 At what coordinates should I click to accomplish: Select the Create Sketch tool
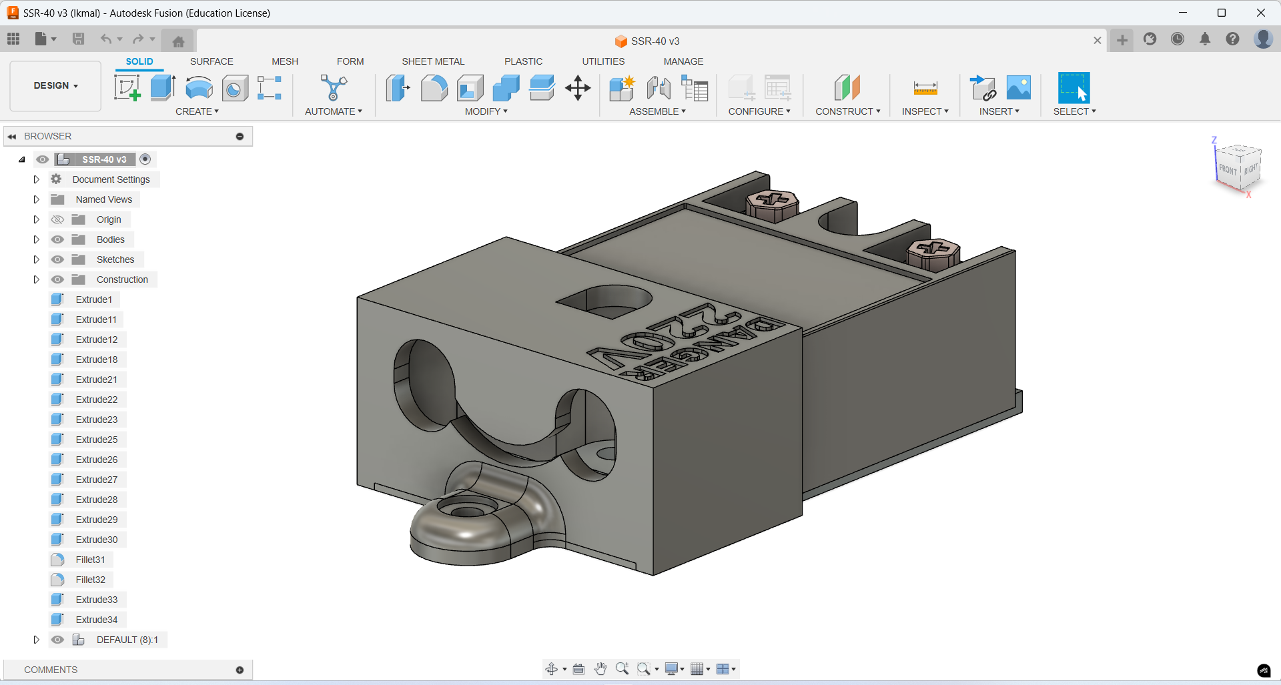pos(127,87)
